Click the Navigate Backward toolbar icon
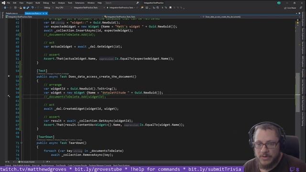Viewport: 306px width, 172px height. [x=5, y=8]
